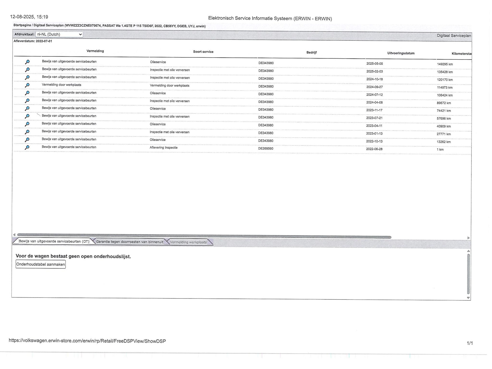Screen dimensions: 492x369
Task: Click magnifier icon for 135428 km entry
Action: pos(27,70)
